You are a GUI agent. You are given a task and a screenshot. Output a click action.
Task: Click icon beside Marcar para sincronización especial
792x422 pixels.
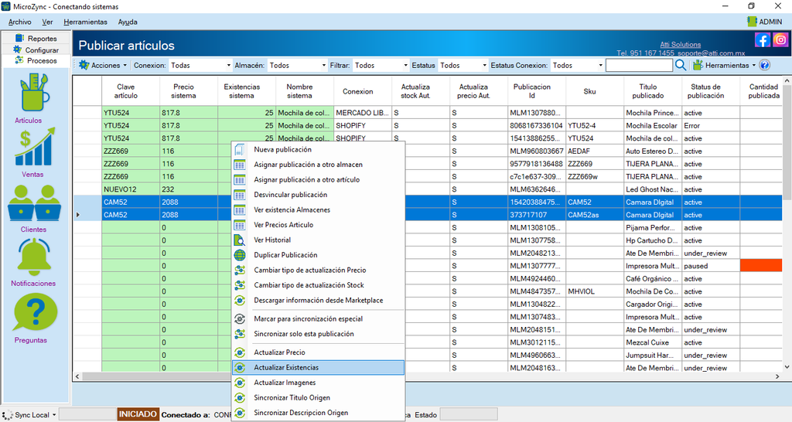[x=240, y=319]
